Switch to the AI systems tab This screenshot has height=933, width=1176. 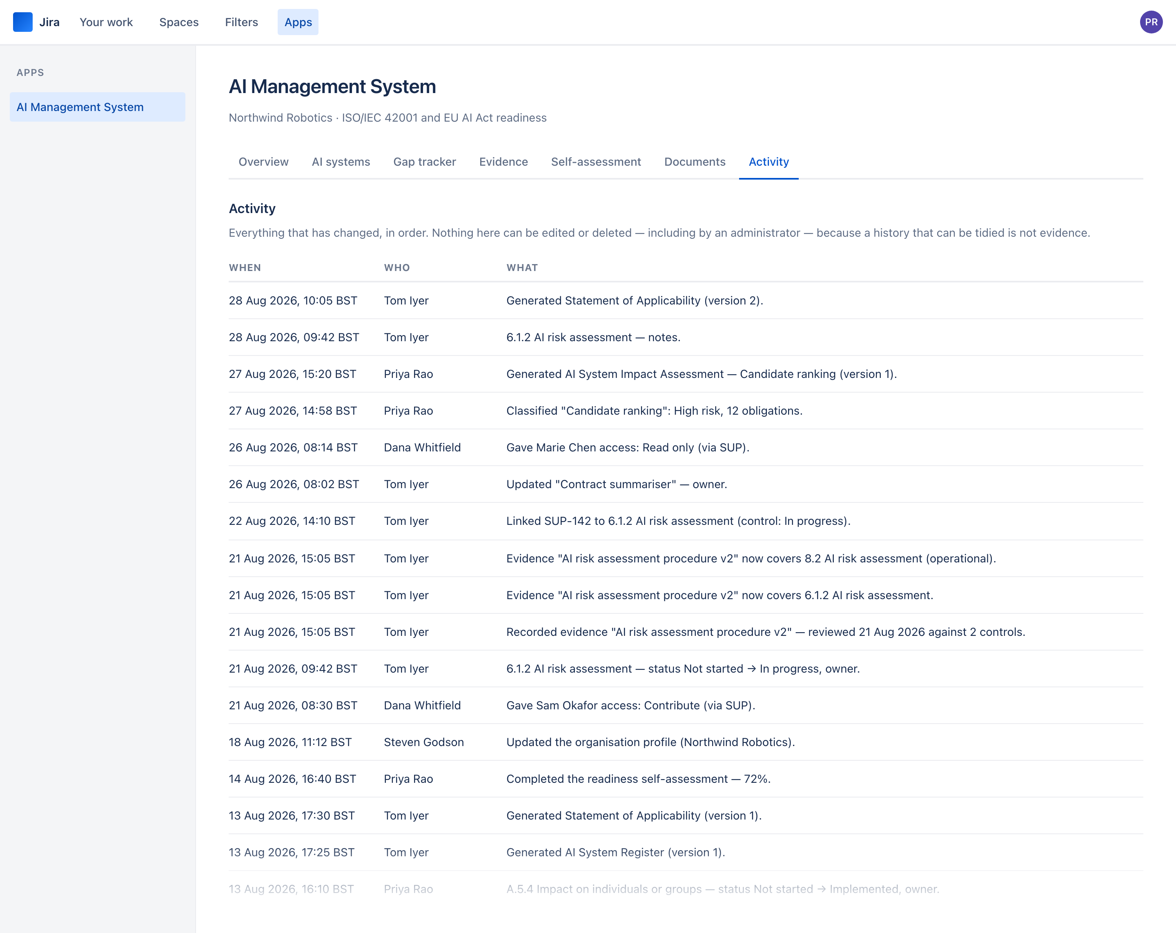[341, 162]
